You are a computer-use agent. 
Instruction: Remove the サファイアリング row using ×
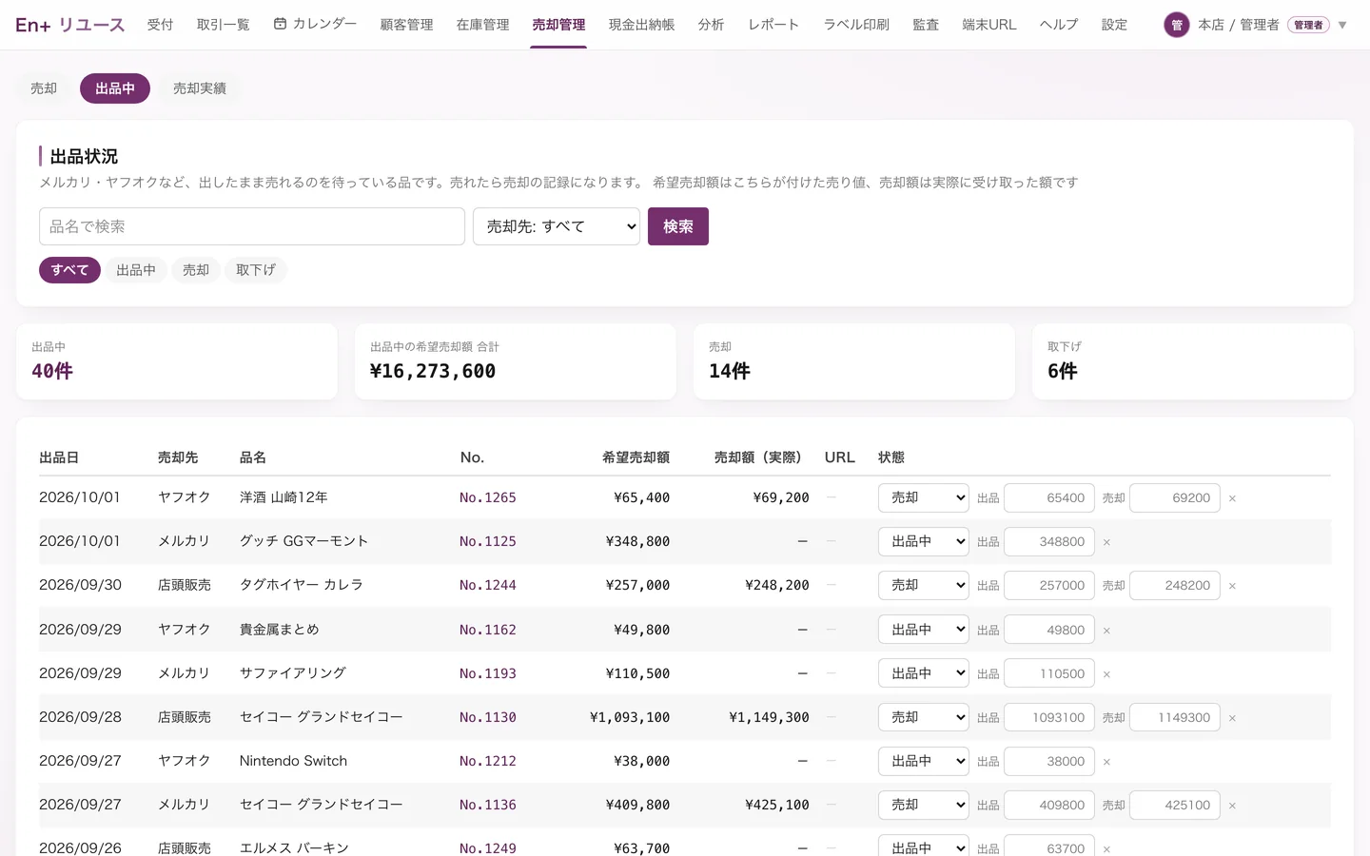1106,674
